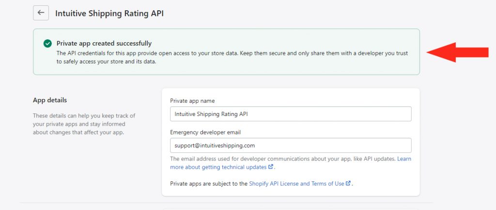Click the Intuitive Shipping Rating API page title

pyautogui.click(x=109, y=13)
